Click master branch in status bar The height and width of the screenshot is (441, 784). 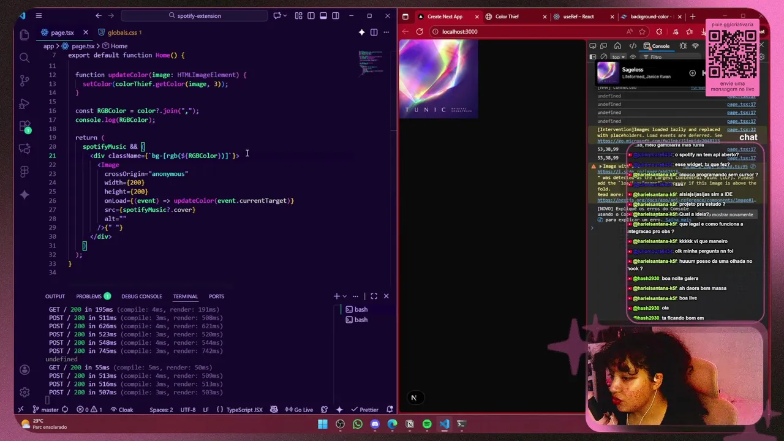(45, 410)
